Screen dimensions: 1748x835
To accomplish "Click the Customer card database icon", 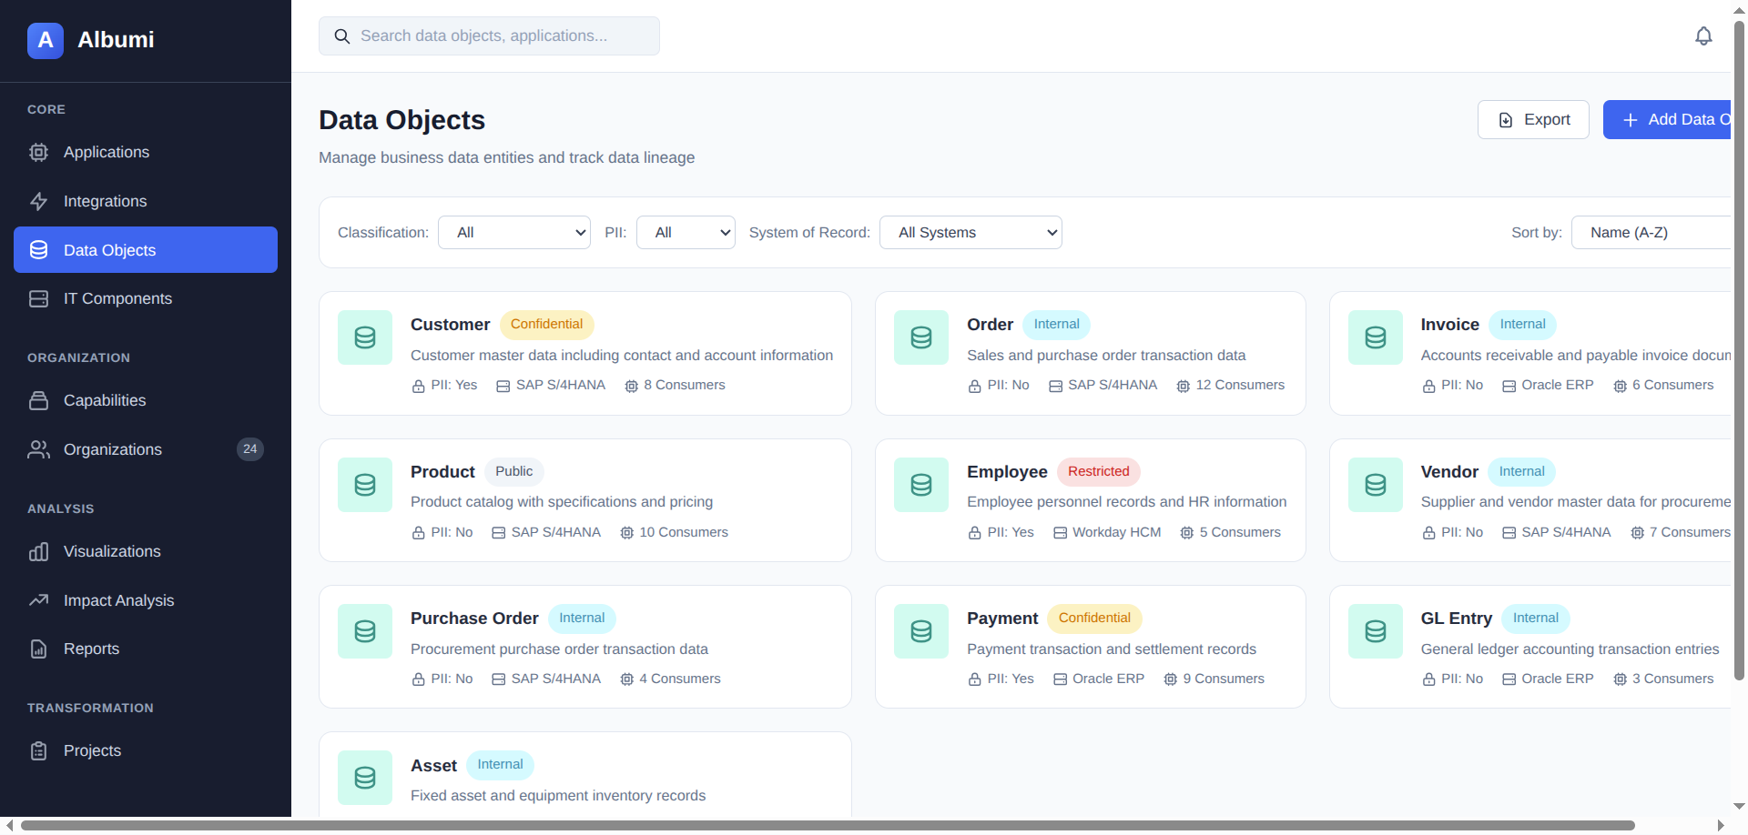I will (x=365, y=337).
